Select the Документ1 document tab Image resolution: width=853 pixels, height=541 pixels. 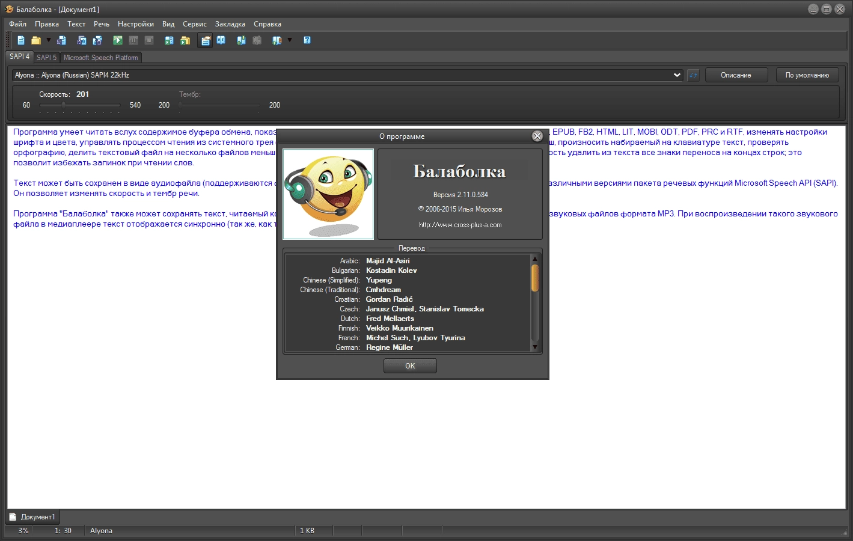[33, 517]
